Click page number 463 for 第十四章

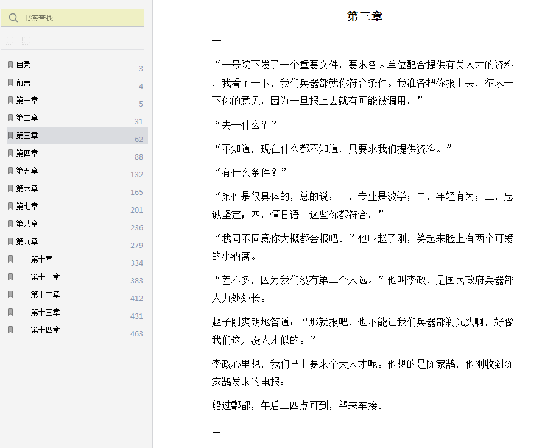point(136,333)
